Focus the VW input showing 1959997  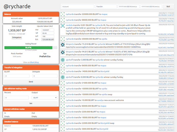point(48,30)
